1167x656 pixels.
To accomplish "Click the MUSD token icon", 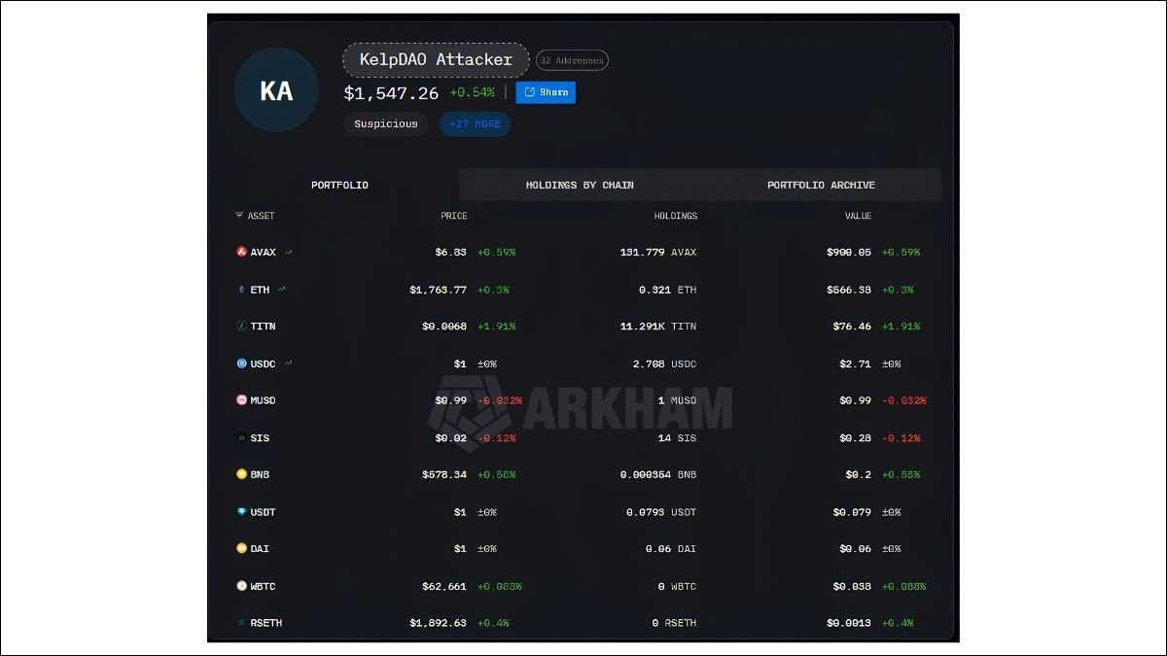I will (242, 400).
